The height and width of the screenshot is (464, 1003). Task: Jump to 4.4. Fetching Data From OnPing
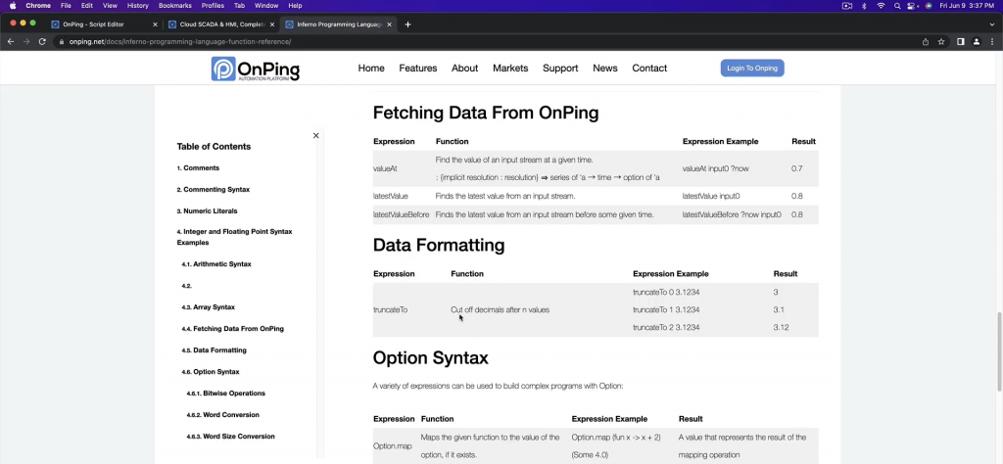point(232,329)
